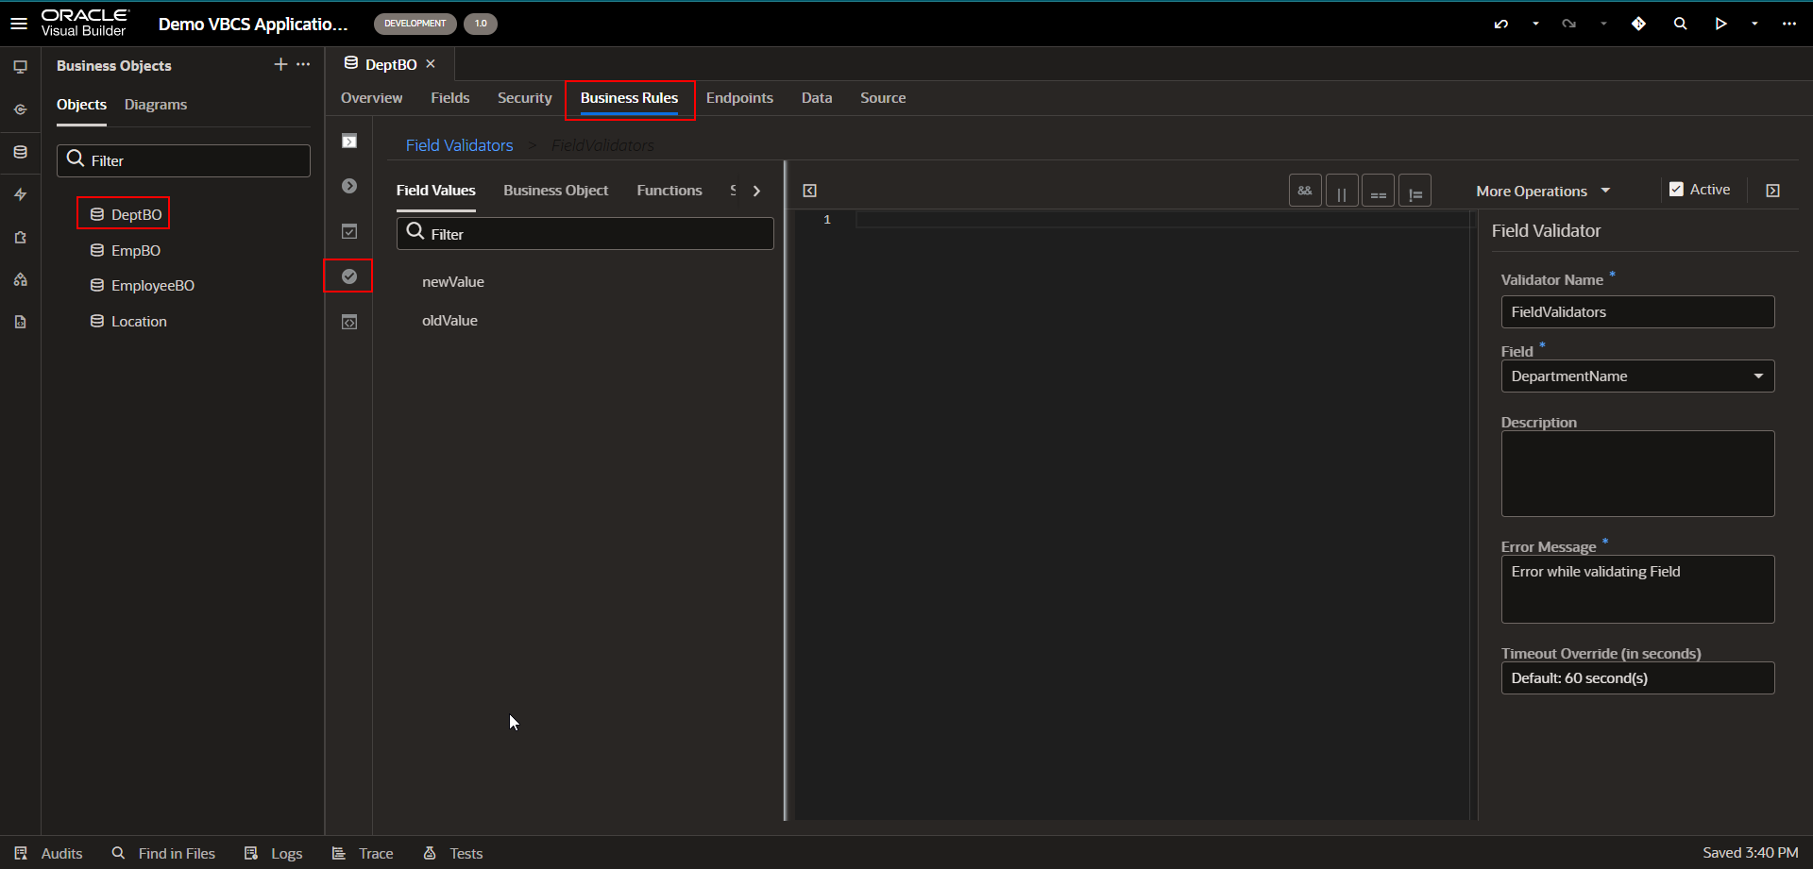Open the Processes shapes navigator icon
This screenshot has height=869, width=1813.
20,279
